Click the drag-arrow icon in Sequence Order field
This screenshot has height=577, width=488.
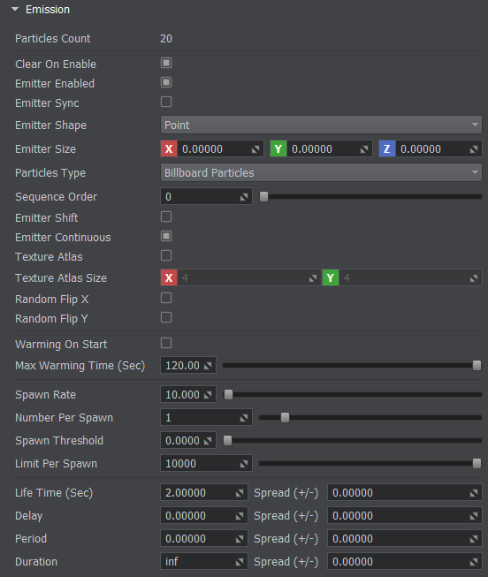pyautogui.click(x=244, y=197)
